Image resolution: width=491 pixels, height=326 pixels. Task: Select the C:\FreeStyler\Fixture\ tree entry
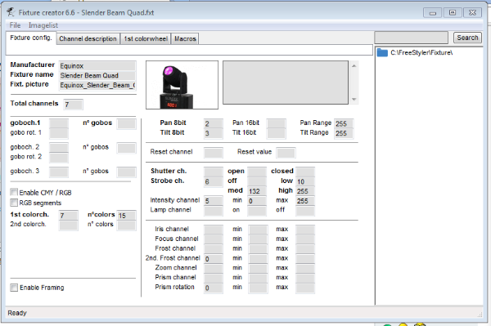tap(421, 52)
